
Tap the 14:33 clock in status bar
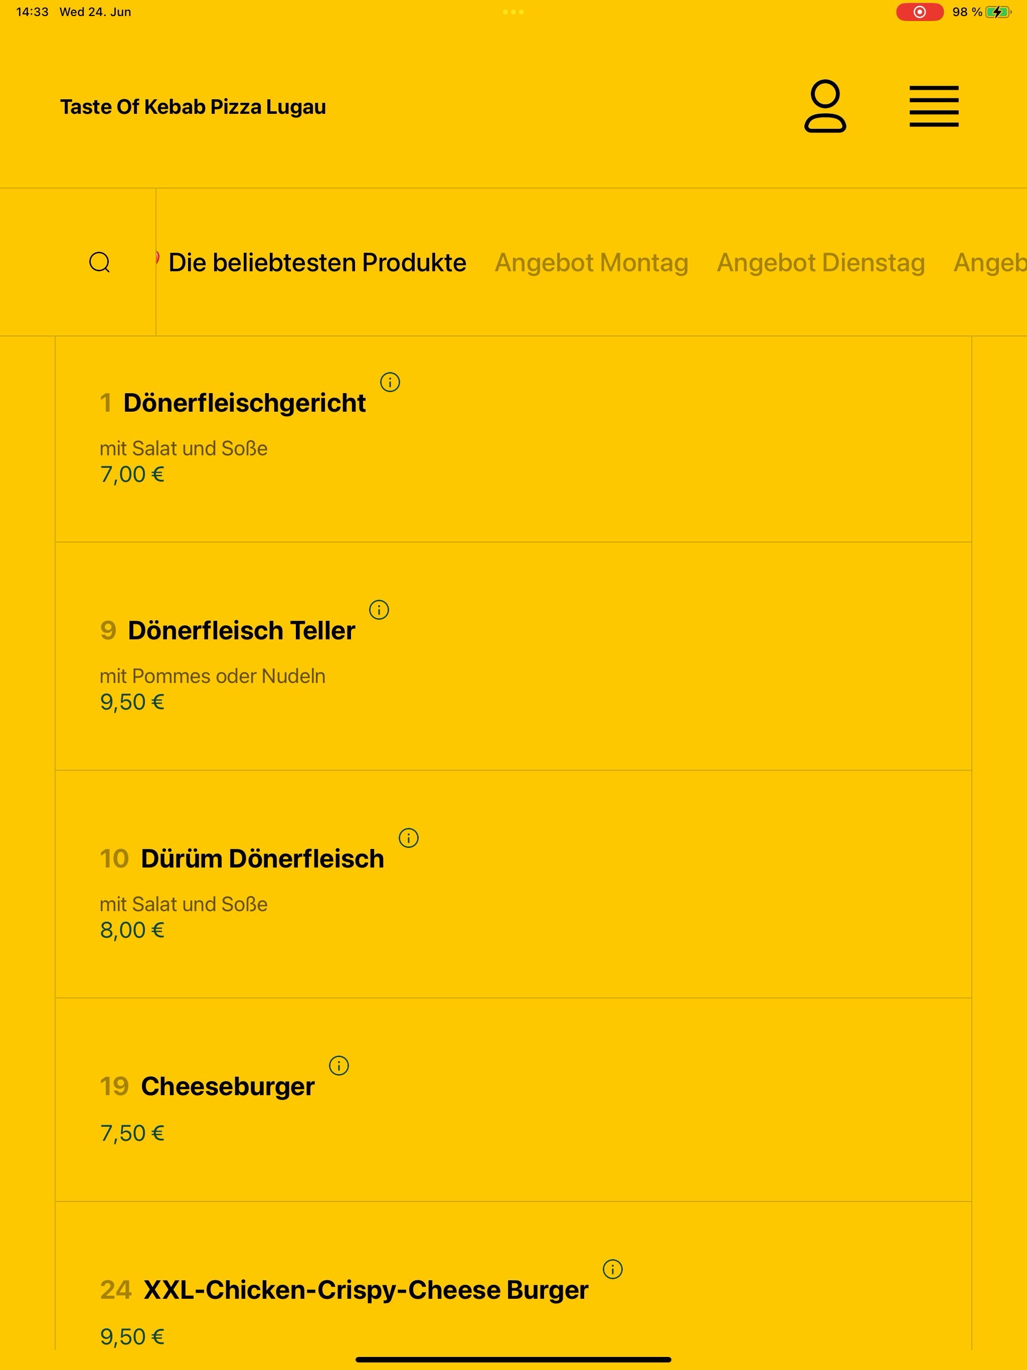[32, 12]
